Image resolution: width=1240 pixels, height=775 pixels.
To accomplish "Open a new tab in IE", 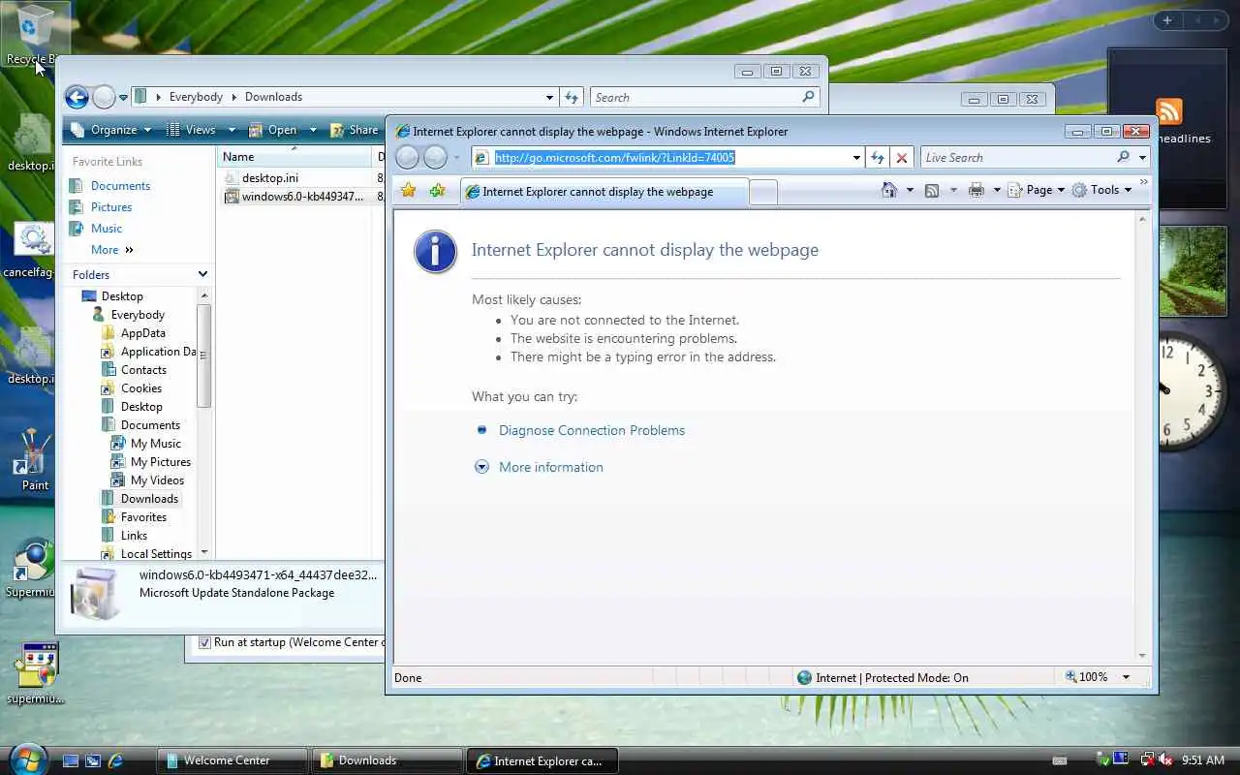I will [763, 192].
